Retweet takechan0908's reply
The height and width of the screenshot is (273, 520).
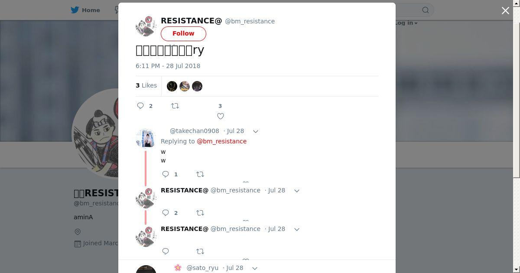pos(200,174)
